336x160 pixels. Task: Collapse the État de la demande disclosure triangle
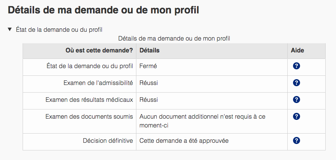point(10,29)
